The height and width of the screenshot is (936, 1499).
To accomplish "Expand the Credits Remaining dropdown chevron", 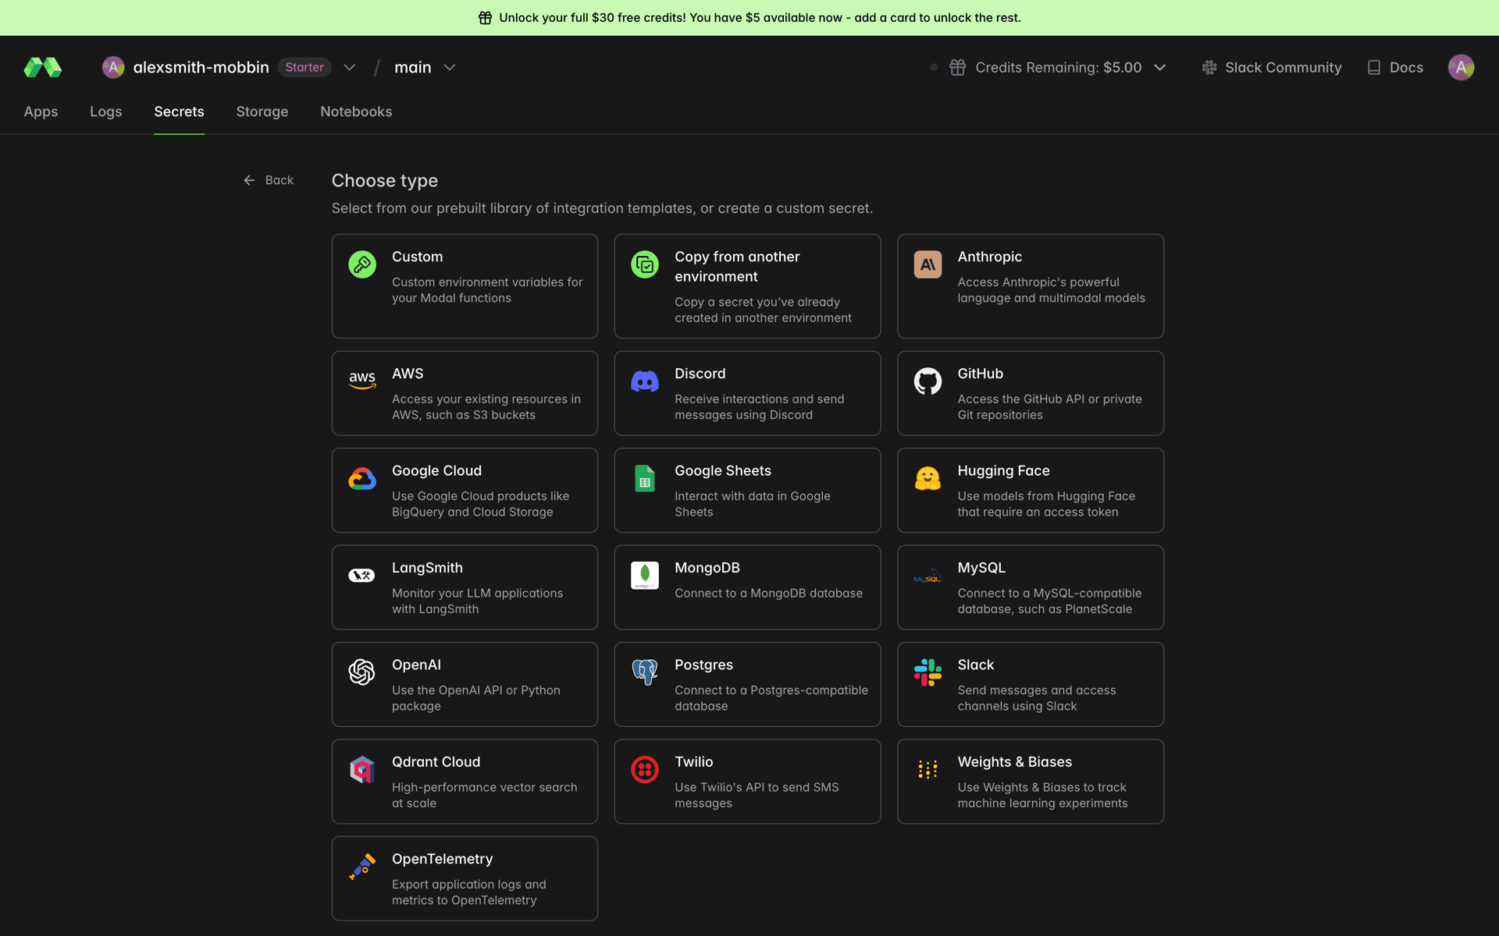I will pos(1159,68).
